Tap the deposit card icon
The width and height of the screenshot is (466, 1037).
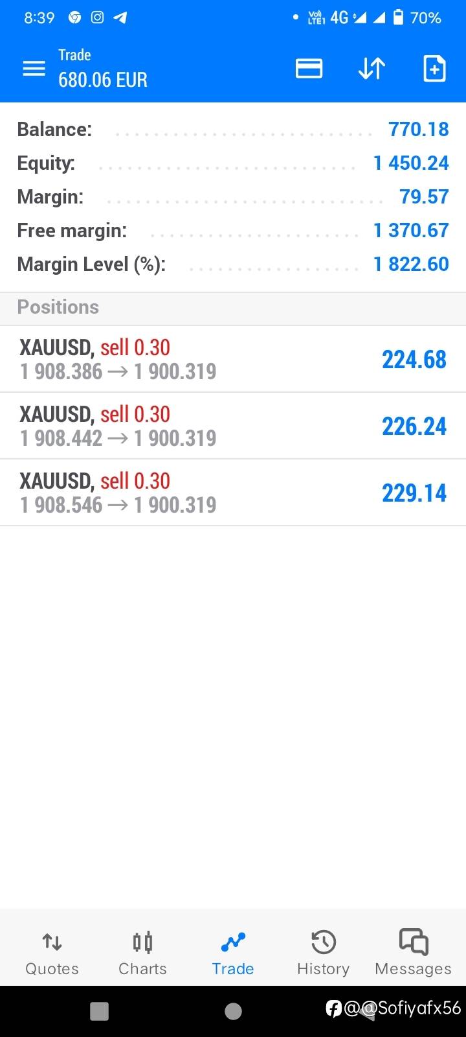[x=309, y=68]
